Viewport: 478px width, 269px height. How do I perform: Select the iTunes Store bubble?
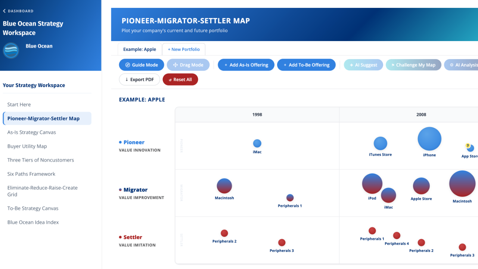[x=381, y=143]
